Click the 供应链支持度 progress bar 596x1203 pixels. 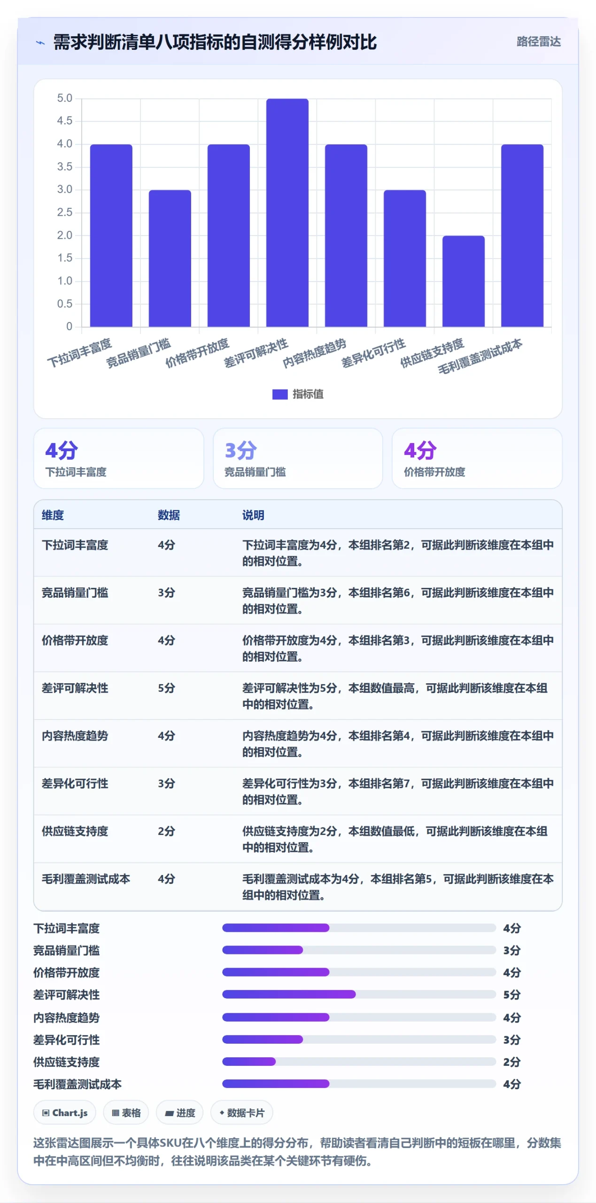(x=359, y=1061)
